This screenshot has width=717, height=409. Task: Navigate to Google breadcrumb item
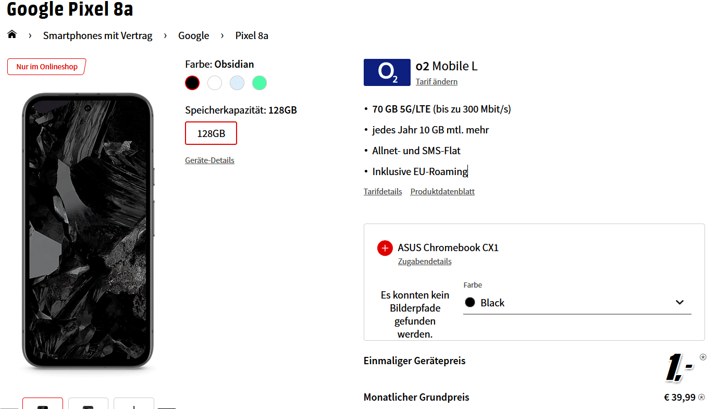tap(193, 36)
